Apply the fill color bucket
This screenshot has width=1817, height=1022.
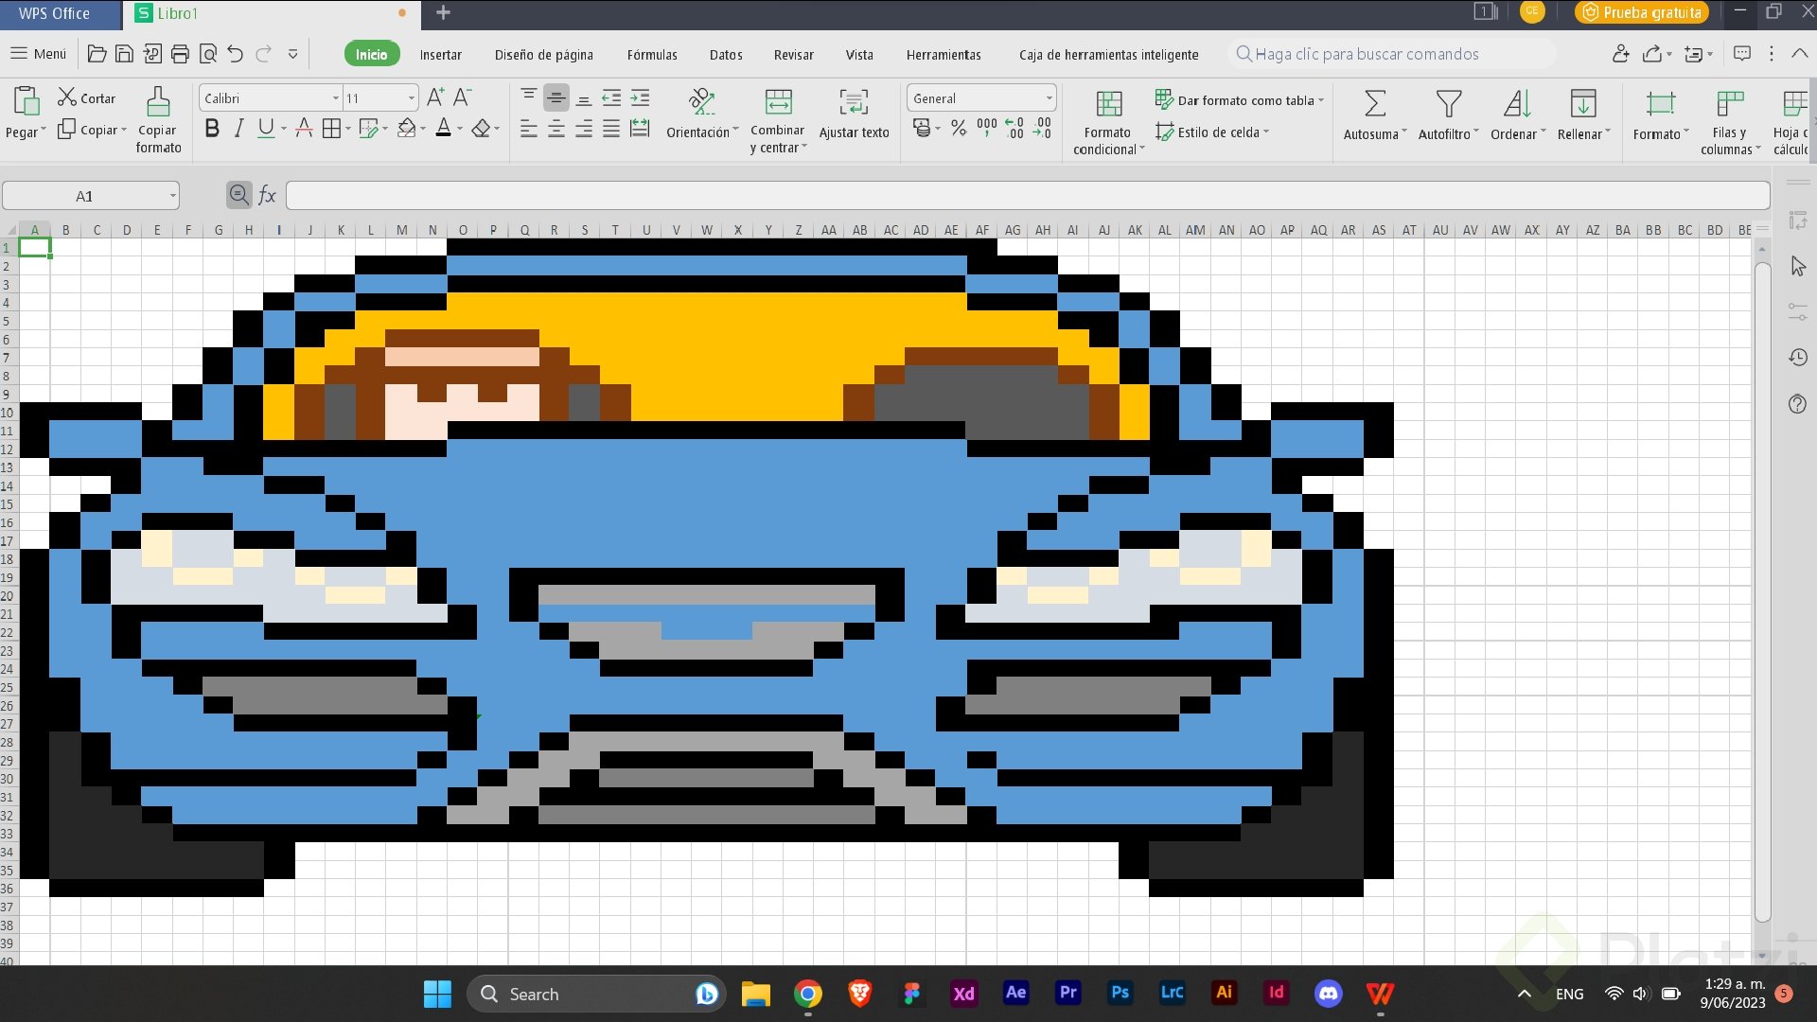tap(407, 128)
